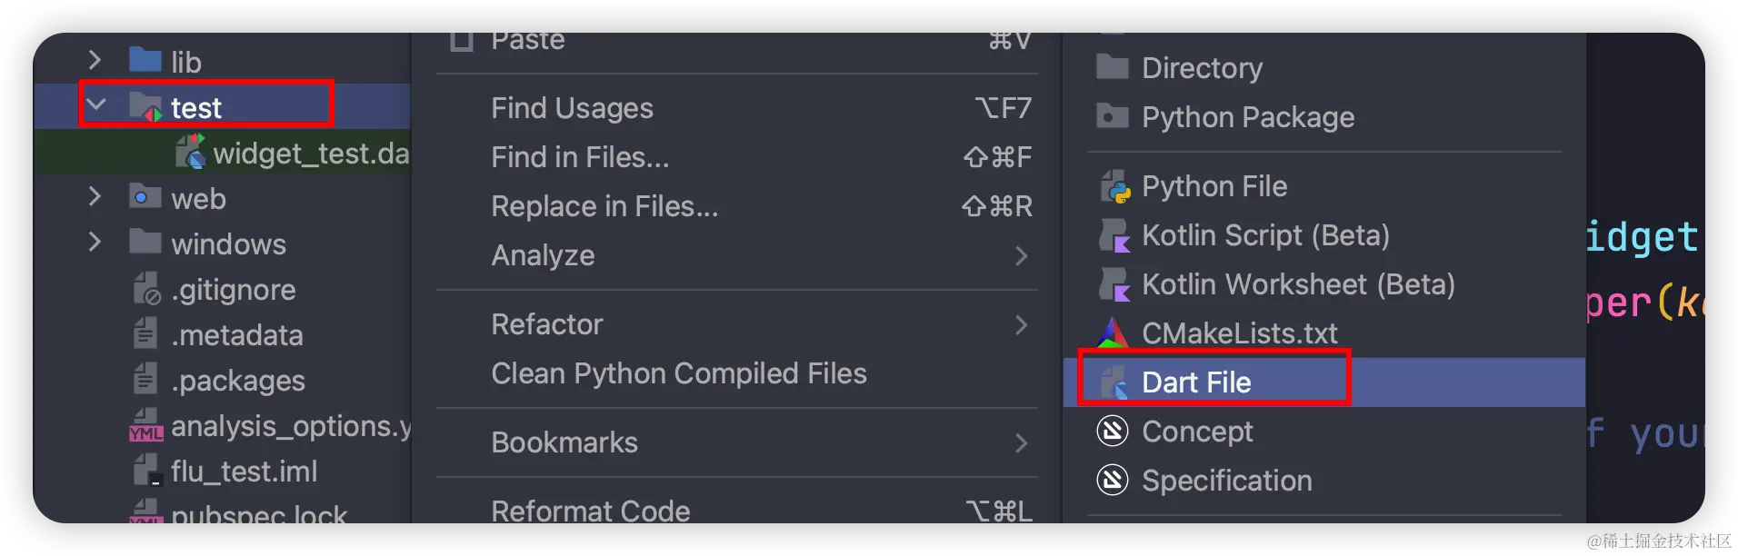Select Clean Python Compiled Files

(678, 373)
